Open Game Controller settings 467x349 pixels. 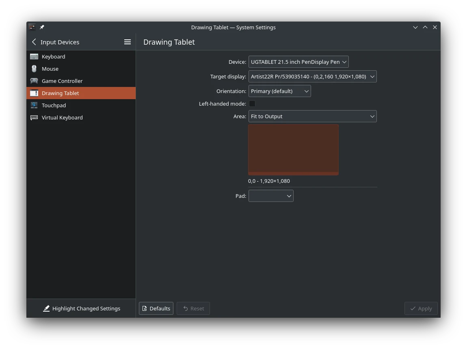[81, 81]
